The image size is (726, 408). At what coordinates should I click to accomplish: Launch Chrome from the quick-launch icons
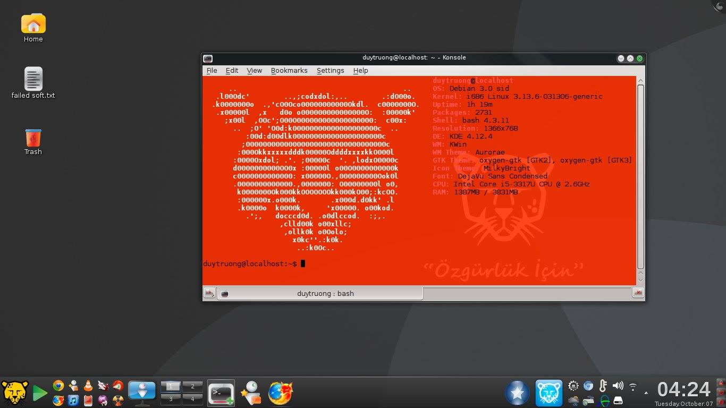(x=58, y=386)
